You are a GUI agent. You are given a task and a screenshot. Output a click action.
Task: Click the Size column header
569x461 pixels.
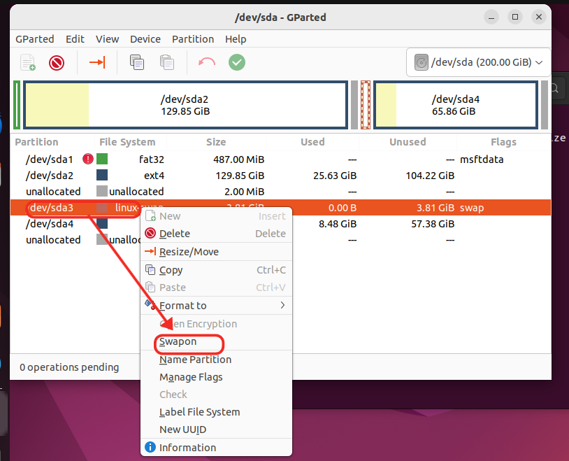tap(216, 142)
